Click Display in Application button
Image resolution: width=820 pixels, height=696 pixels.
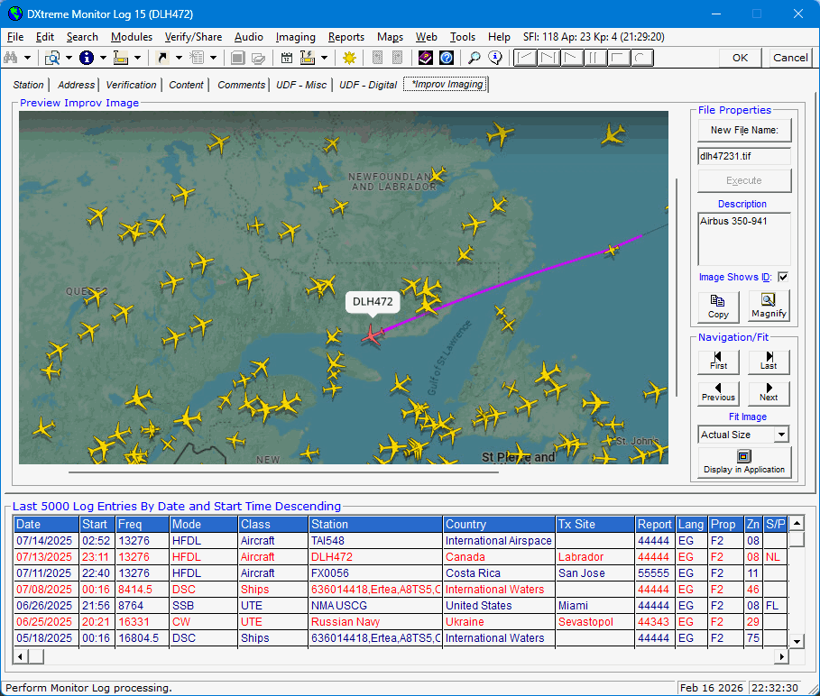coord(743,462)
